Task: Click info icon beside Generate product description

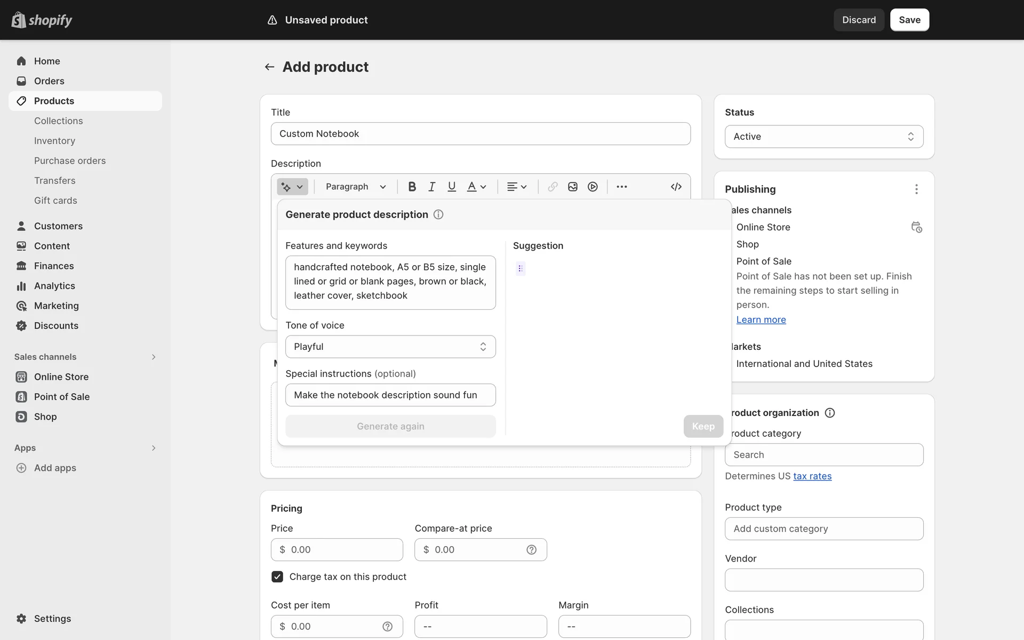Action: [438, 214]
